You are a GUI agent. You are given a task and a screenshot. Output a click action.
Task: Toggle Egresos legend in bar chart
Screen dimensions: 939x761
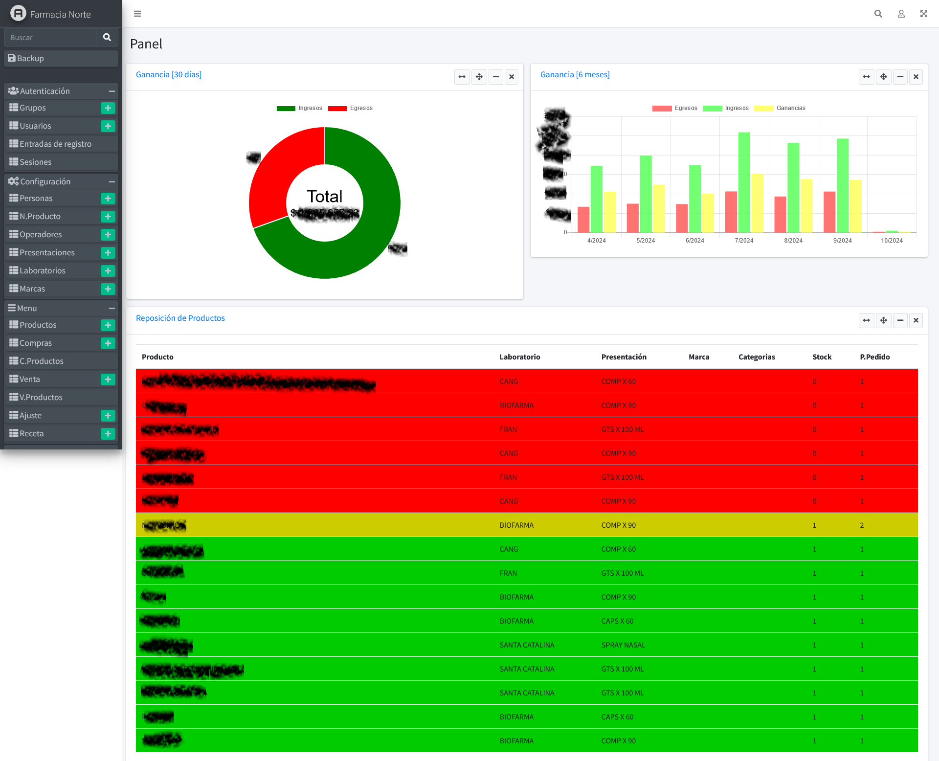674,108
